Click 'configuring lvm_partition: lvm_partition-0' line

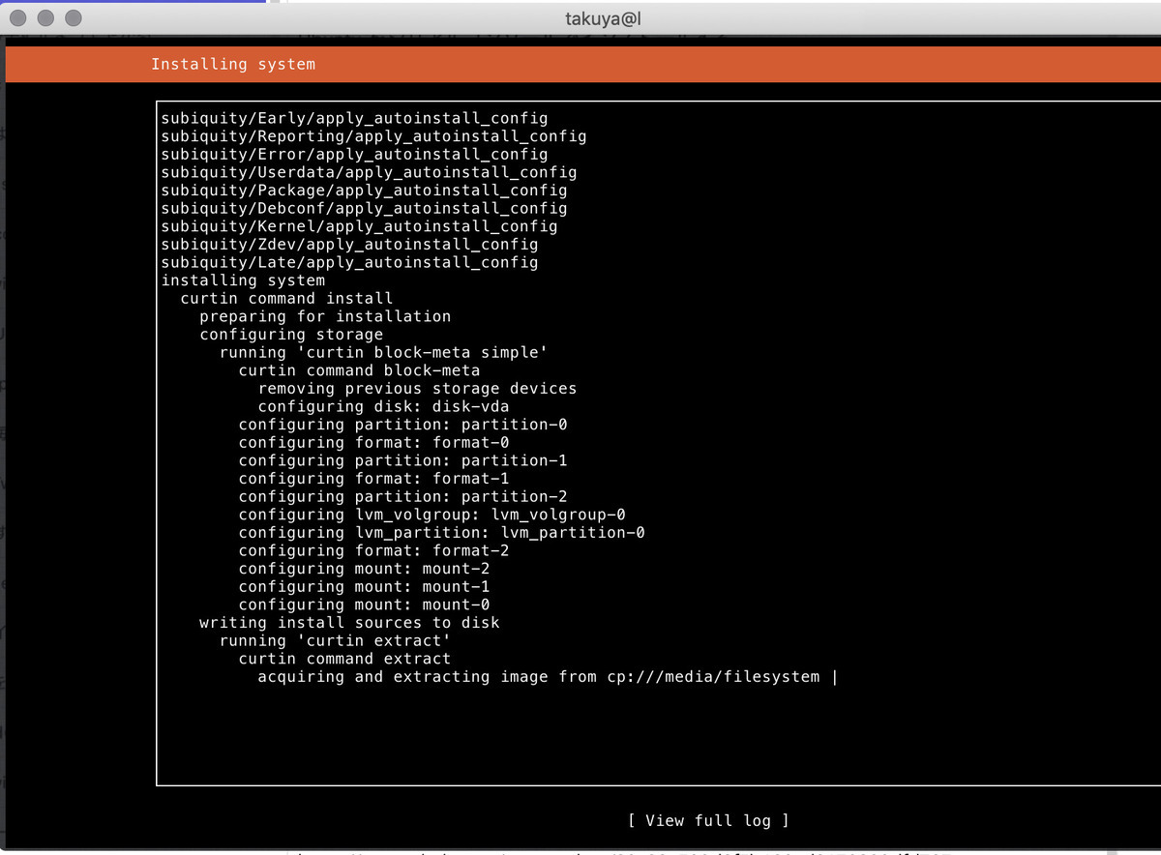point(441,533)
